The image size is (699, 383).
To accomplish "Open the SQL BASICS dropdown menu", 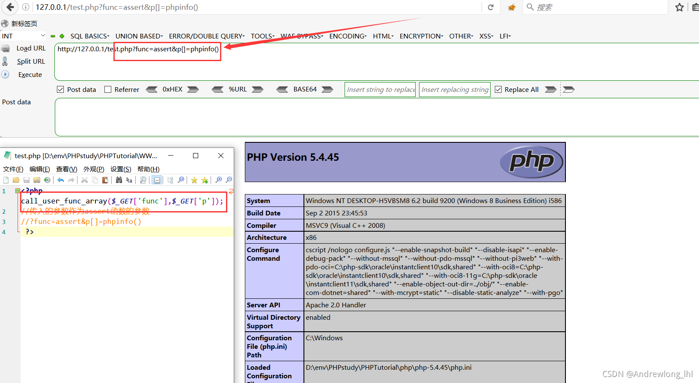I will point(90,36).
